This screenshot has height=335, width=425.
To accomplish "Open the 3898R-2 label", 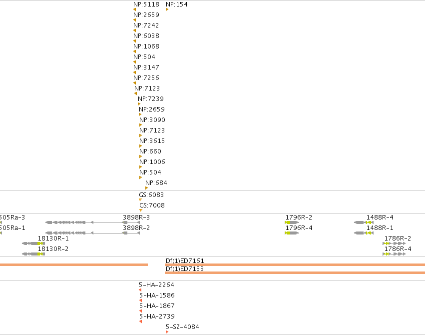I will click(x=136, y=228).
